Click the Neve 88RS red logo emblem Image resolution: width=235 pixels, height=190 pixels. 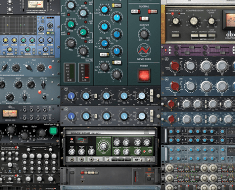click(144, 50)
